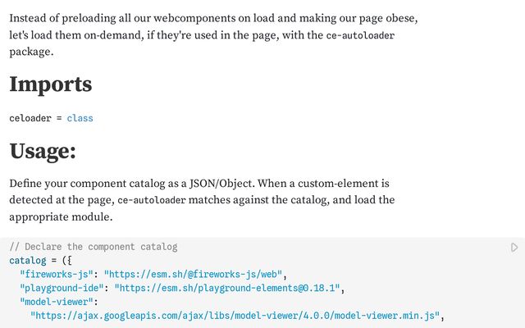Image resolution: width=525 pixels, height=328 pixels.
Task: Click the esm.sh fireworks-js URL string
Action: (x=194, y=275)
